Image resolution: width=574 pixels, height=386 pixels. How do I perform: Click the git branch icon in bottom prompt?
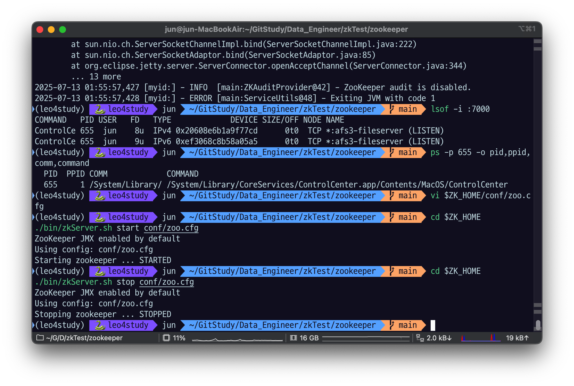pos(392,325)
